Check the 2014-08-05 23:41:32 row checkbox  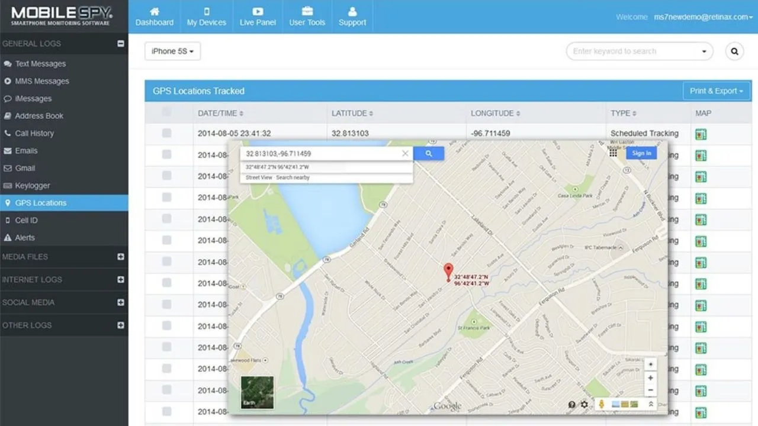[x=166, y=133]
